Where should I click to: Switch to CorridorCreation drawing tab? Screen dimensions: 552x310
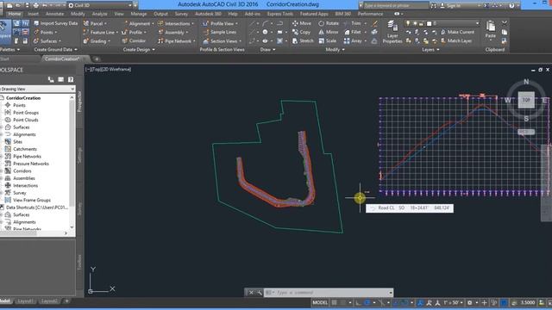coord(62,59)
